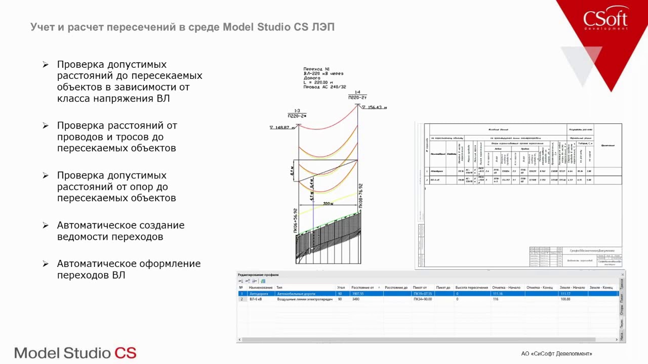The width and height of the screenshot is (648, 364).
Task: Click the left scroll arrow of profile table
Action: [239, 340]
